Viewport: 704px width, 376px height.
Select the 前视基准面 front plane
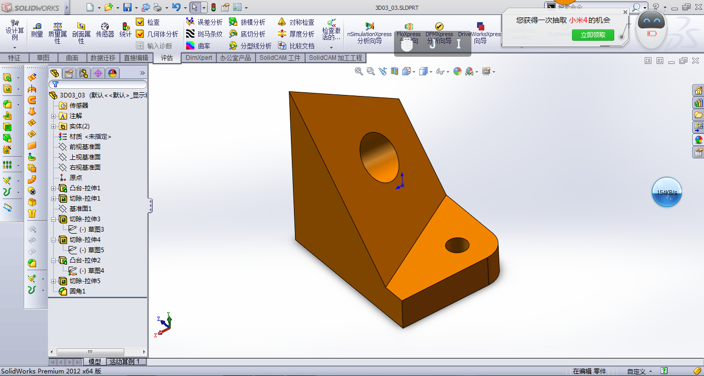coord(80,147)
